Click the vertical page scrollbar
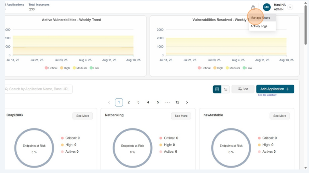The height and width of the screenshot is (173, 309). click(305, 23)
